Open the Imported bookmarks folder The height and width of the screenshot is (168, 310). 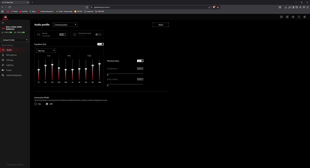(x=89, y=12)
